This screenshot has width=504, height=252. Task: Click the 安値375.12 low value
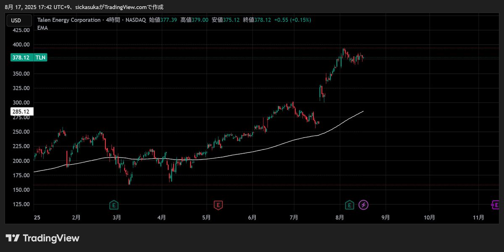tap(226, 20)
